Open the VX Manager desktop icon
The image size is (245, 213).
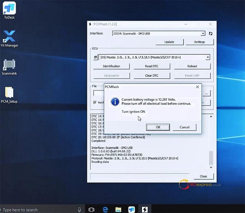tap(9, 39)
